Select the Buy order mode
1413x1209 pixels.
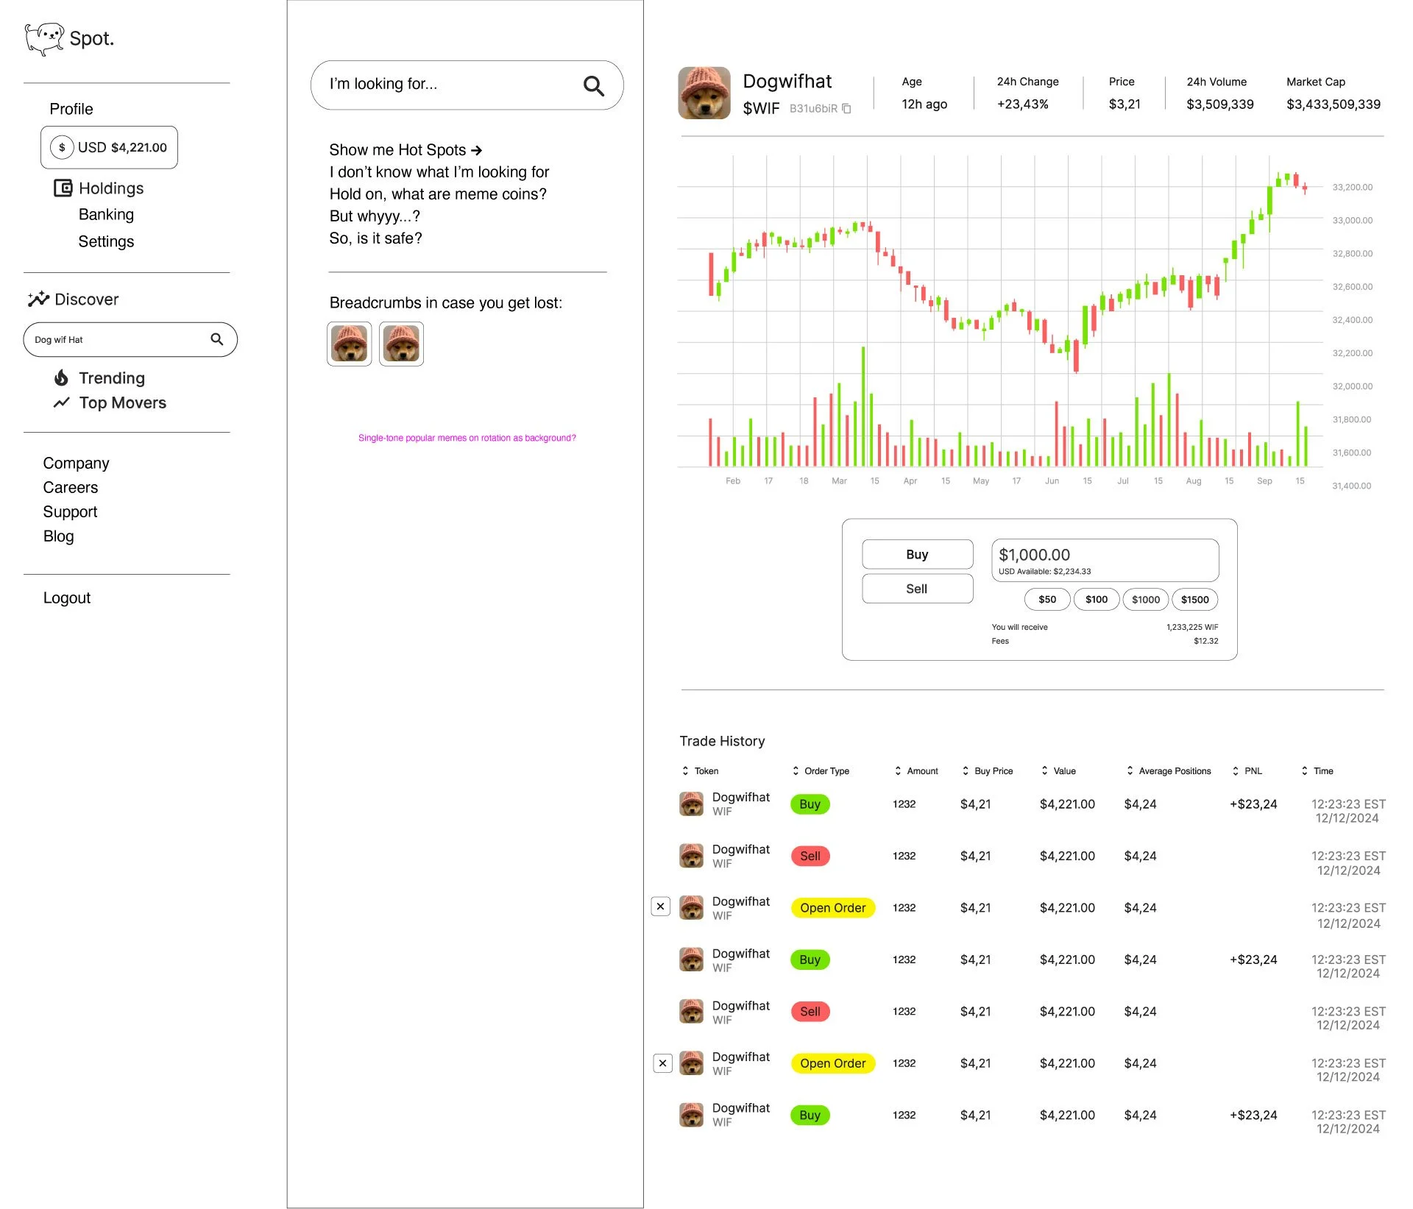(917, 554)
